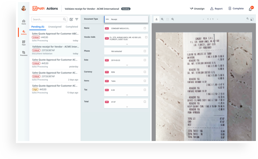Click the confidence badge beside Name field
258x159 pixels.
point(107,28)
